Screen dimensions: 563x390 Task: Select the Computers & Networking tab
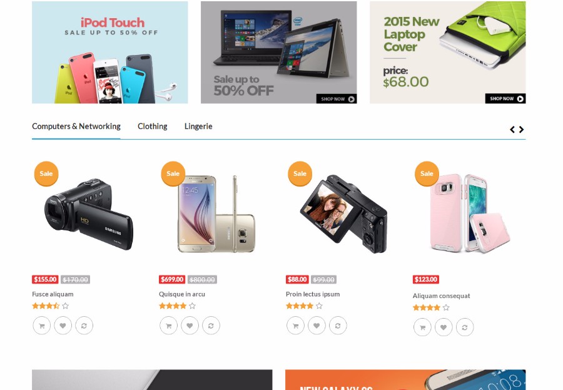point(76,126)
